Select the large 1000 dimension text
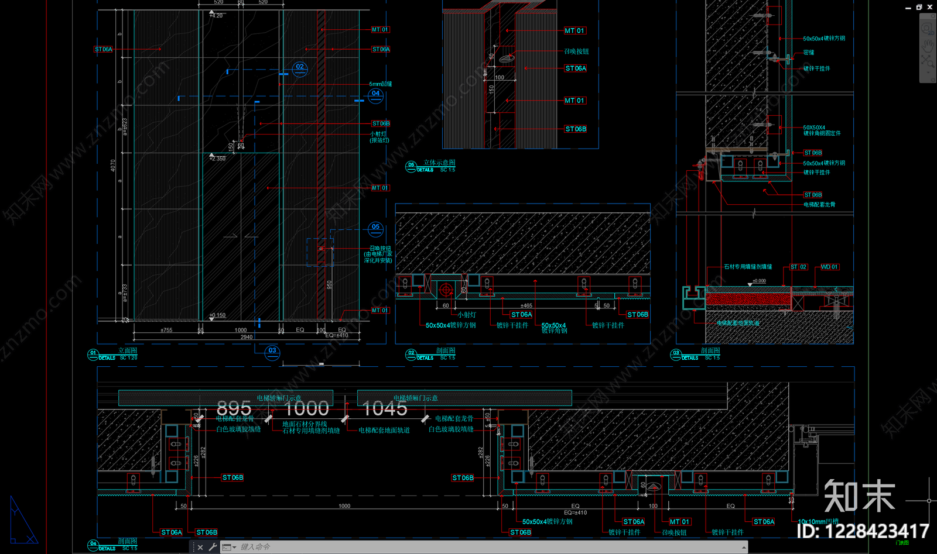The height and width of the screenshot is (554, 937). click(307, 408)
